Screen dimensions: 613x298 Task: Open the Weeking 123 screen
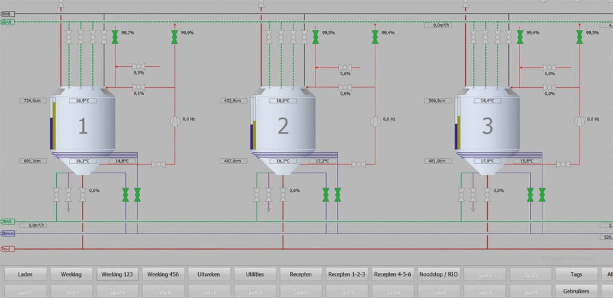point(117,274)
